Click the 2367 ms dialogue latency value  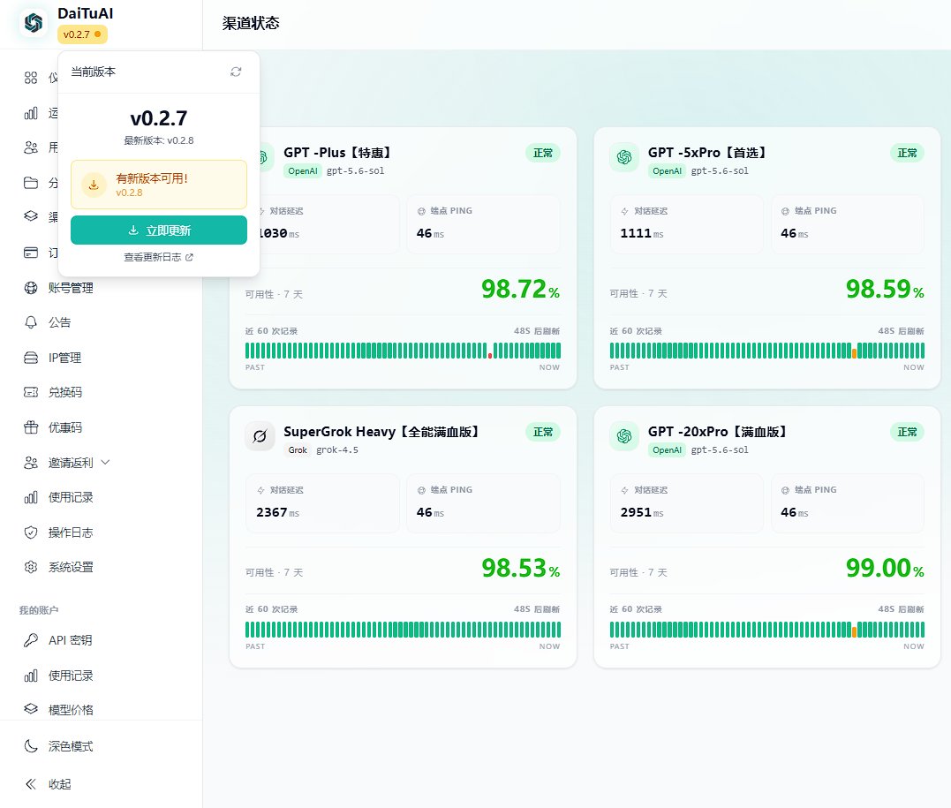pos(278,512)
